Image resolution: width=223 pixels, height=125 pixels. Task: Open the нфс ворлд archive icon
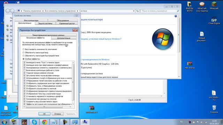pyautogui.click(x=190, y=65)
